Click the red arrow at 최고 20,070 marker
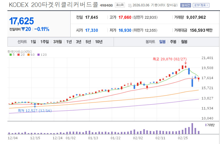Image resolution: width=220 pixels, height=144 pixels. [185, 63]
